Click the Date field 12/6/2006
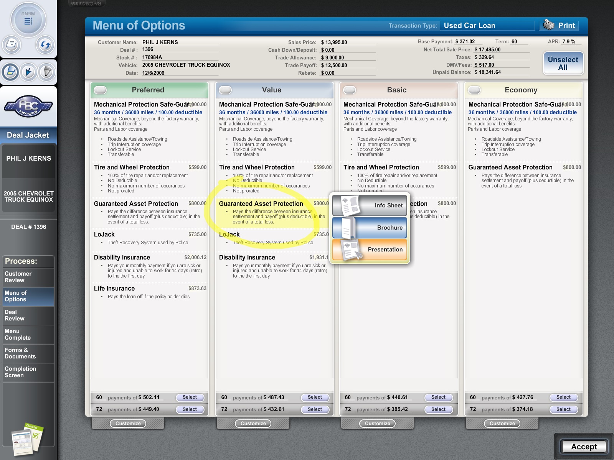 tap(180, 73)
